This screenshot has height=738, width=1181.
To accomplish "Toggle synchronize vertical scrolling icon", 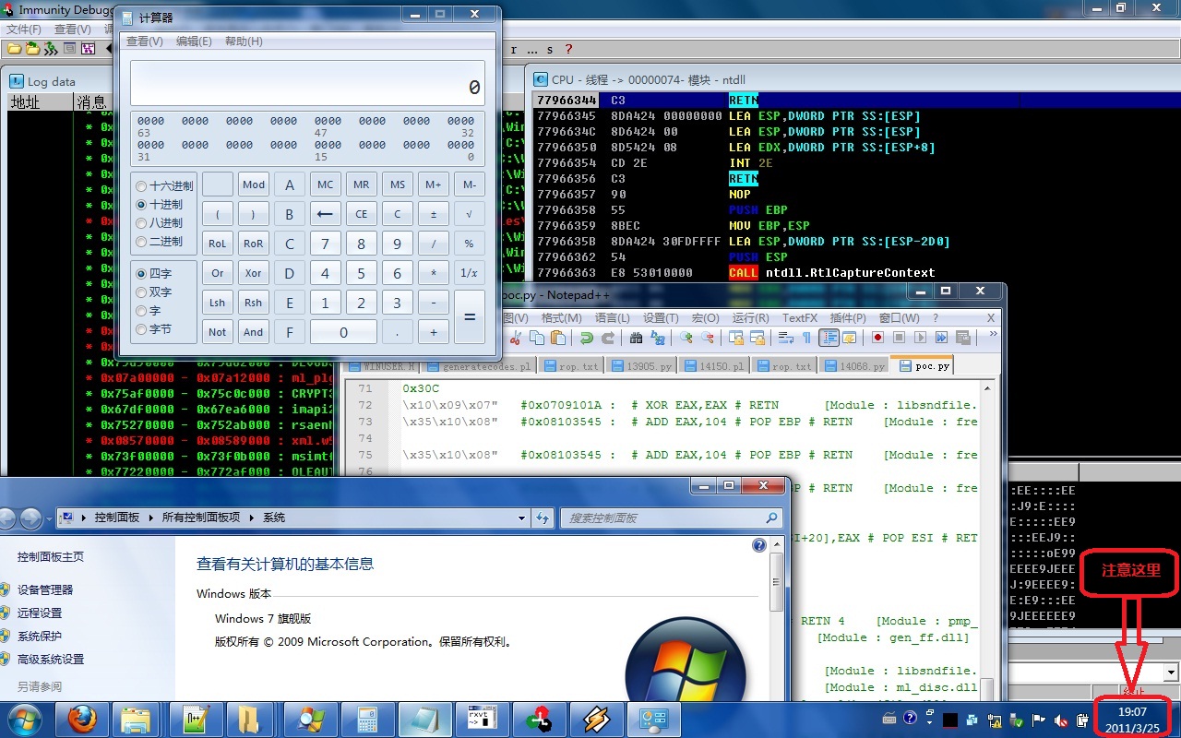I will coord(736,338).
